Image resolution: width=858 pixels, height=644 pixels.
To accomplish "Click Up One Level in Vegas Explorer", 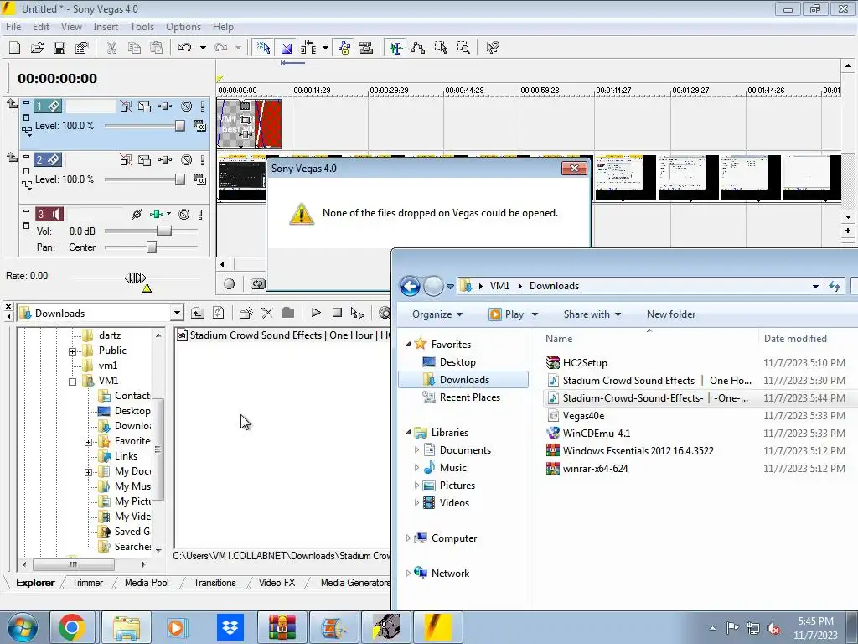I will tap(198, 314).
